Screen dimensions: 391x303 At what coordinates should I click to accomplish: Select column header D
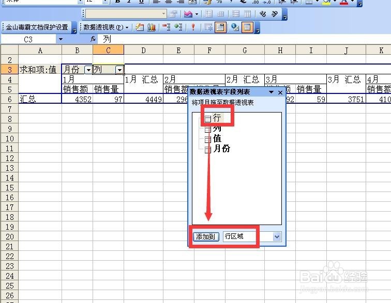[x=143, y=51]
